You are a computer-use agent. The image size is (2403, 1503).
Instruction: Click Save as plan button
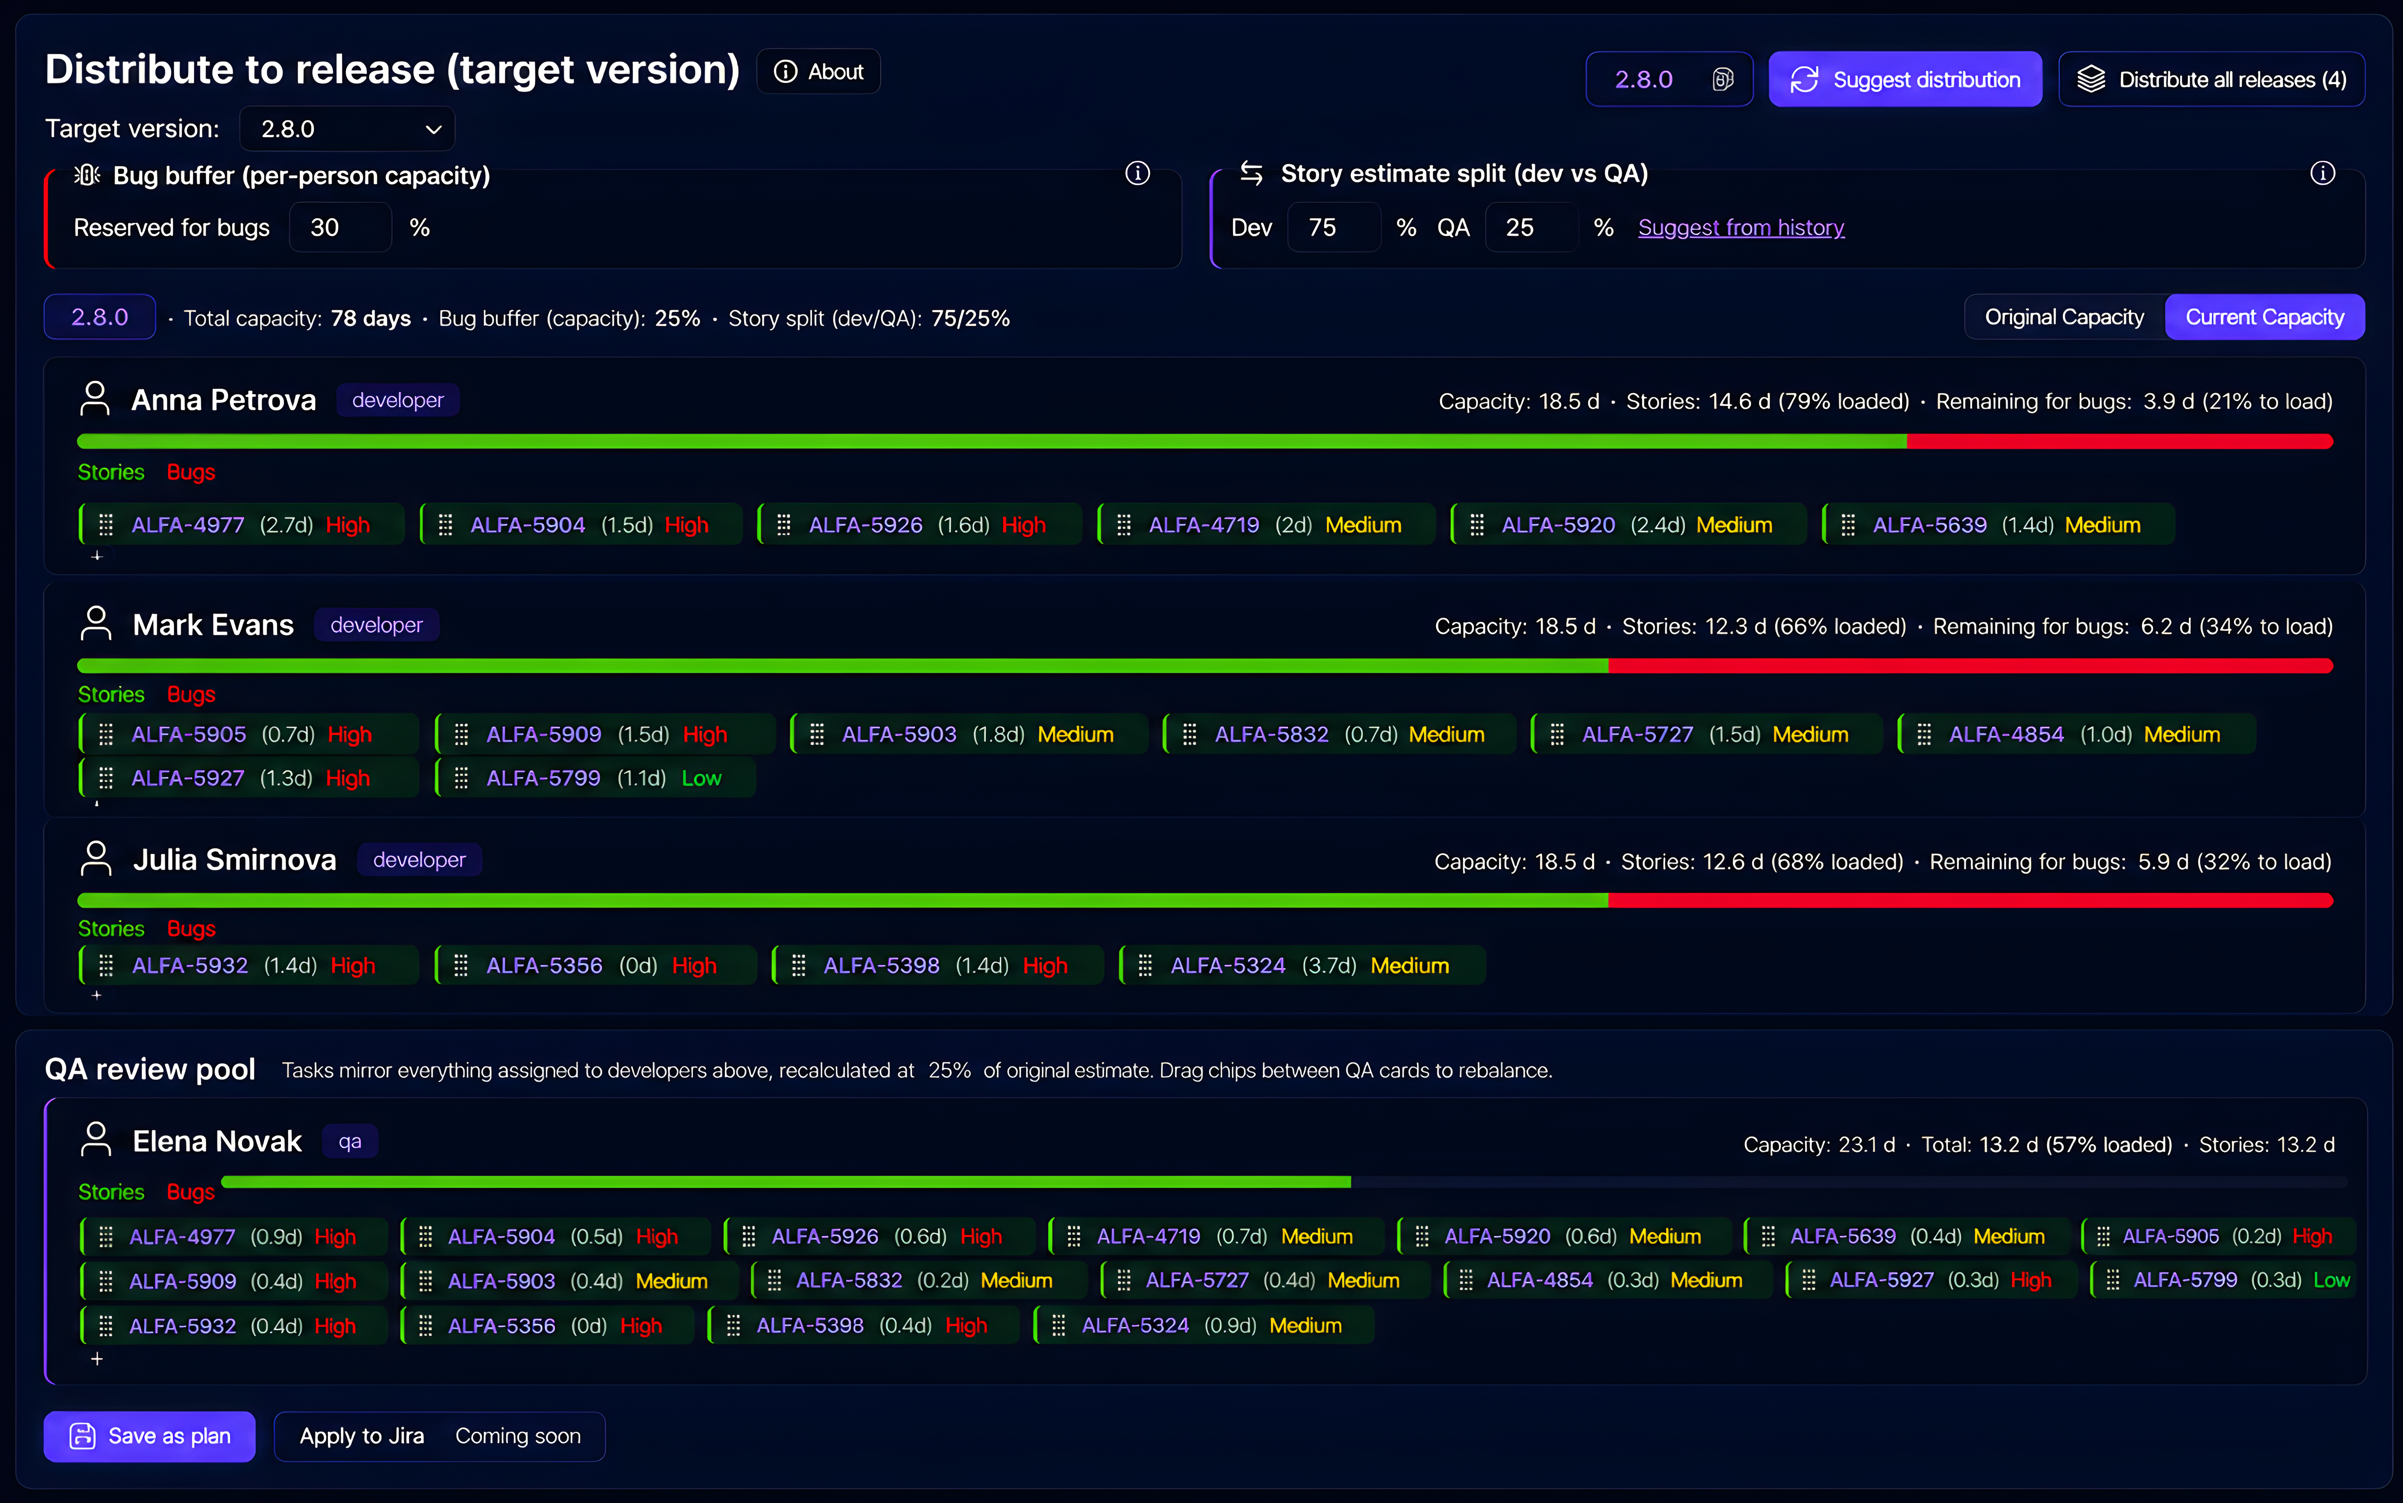(149, 1436)
